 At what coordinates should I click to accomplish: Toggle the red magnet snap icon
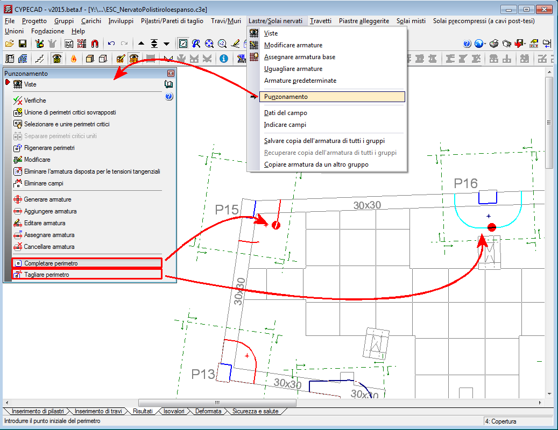coord(95,44)
